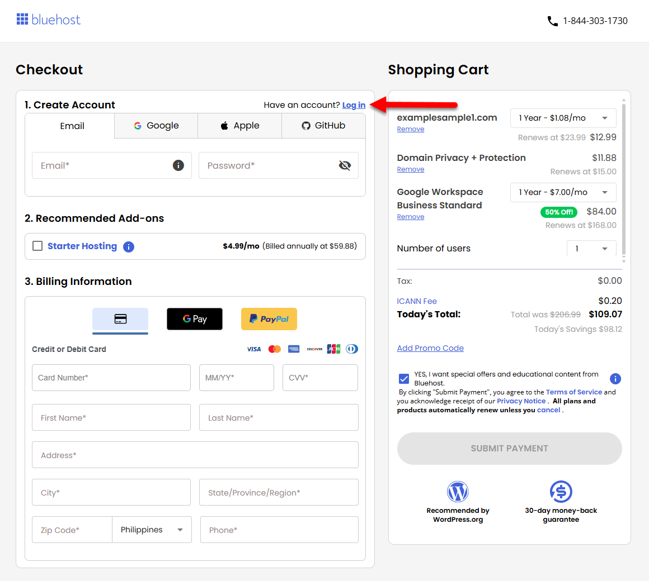Focus the Password input field
Screen dimensions: 649x581
279,165
